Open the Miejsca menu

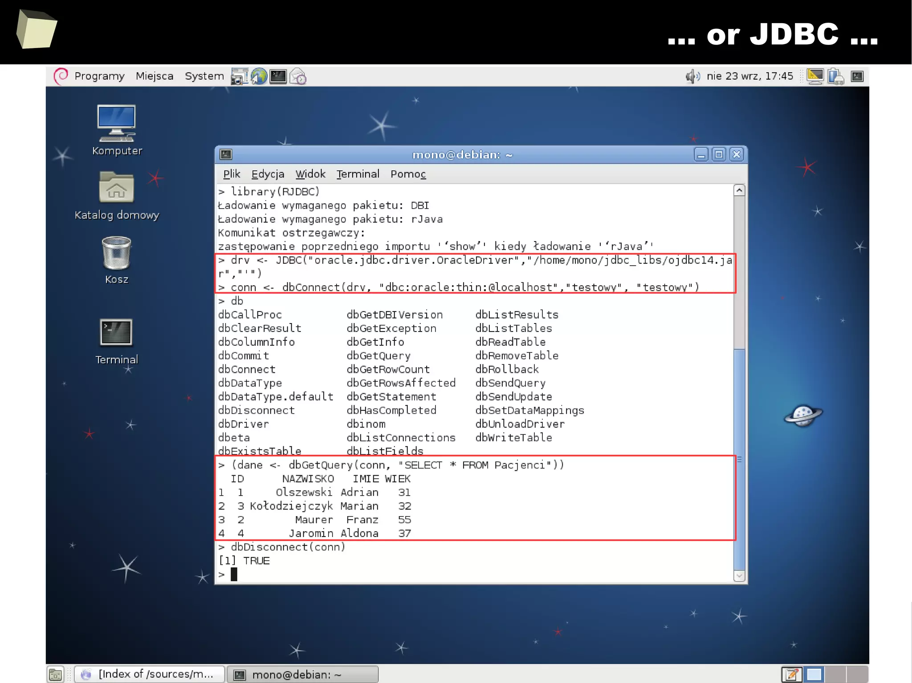(x=155, y=76)
